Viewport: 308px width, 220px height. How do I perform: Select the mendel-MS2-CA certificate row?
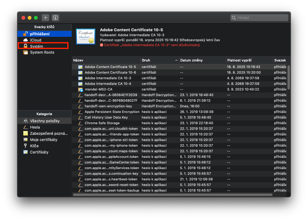pyautogui.click(x=179, y=89)
